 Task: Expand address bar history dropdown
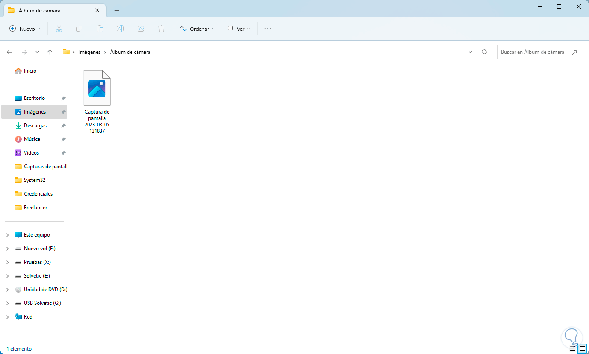[x=470, y=52]
